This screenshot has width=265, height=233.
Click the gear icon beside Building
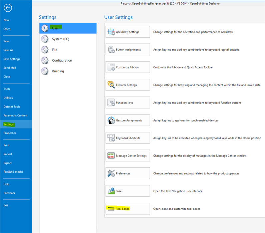click(45, 71)
